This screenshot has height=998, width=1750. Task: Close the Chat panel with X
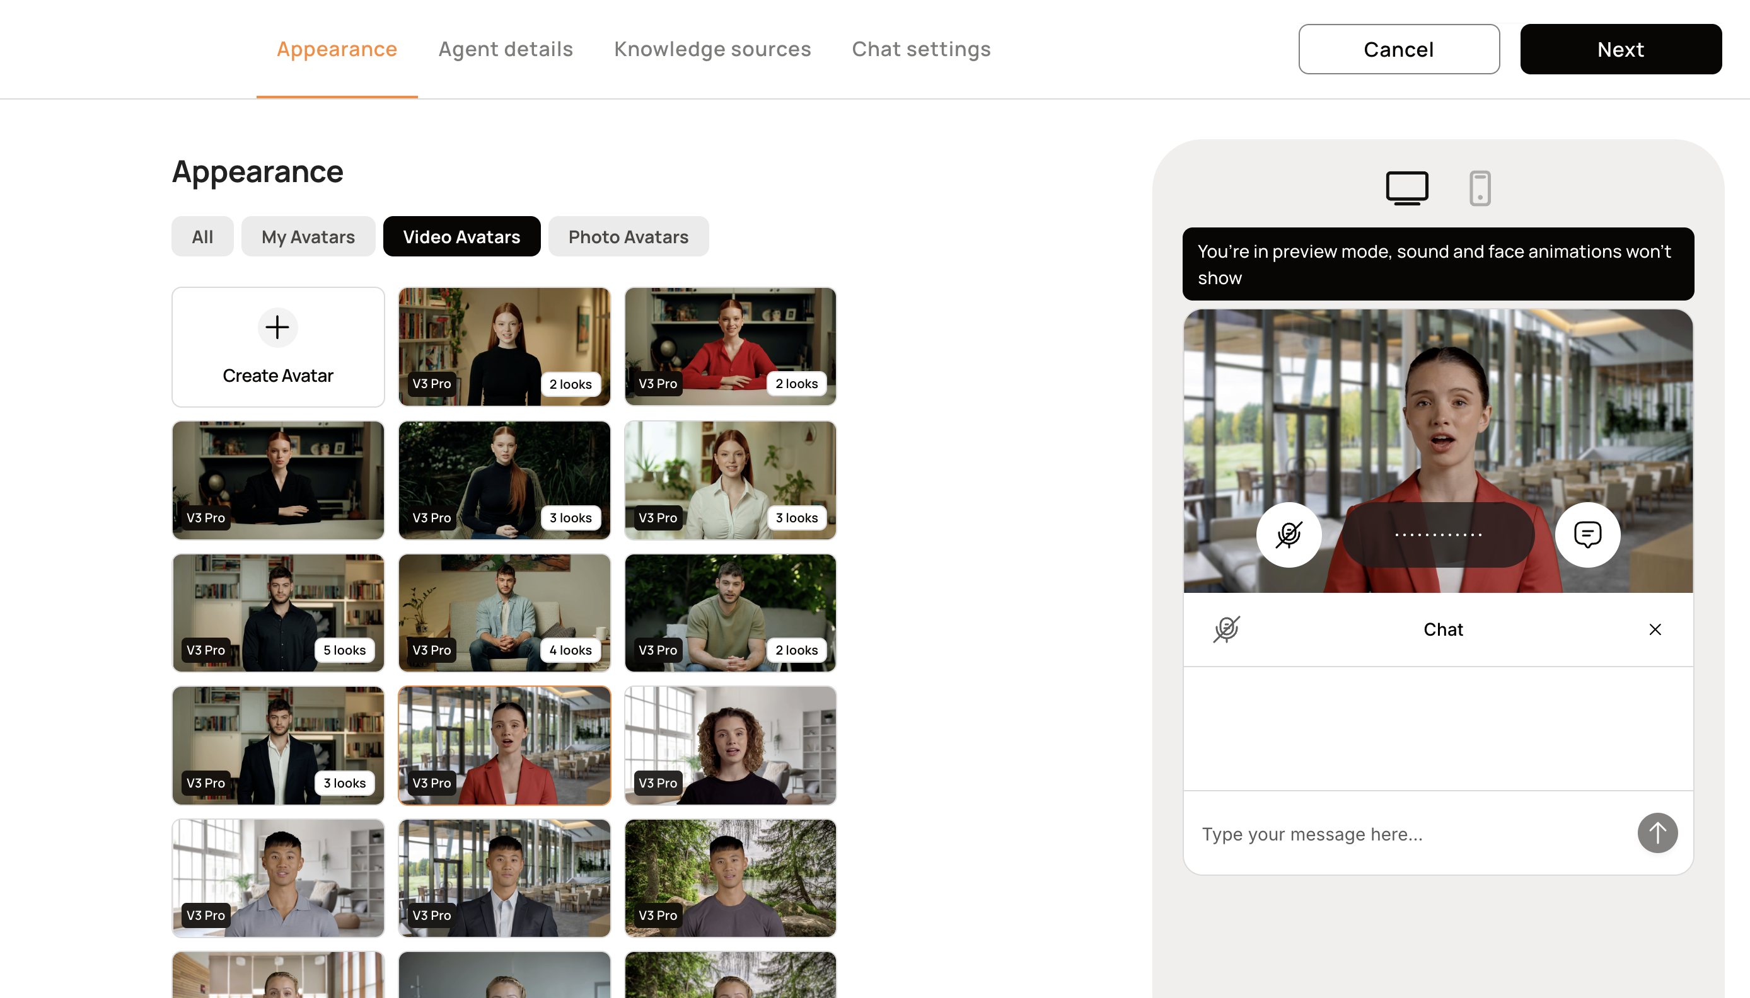point(1655,629)
